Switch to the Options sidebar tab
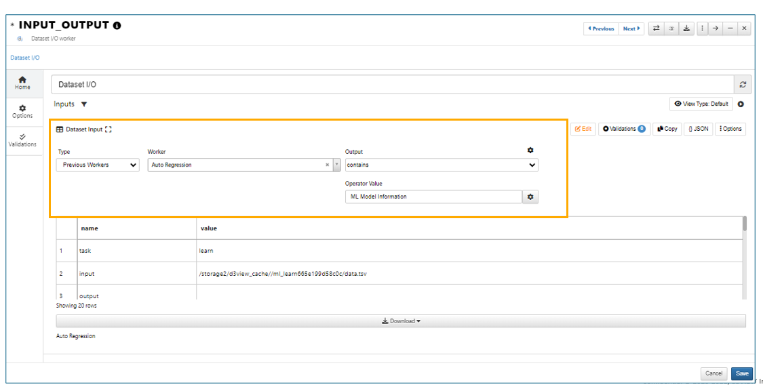Screen dimensions: 763x391 click(22, 111)
